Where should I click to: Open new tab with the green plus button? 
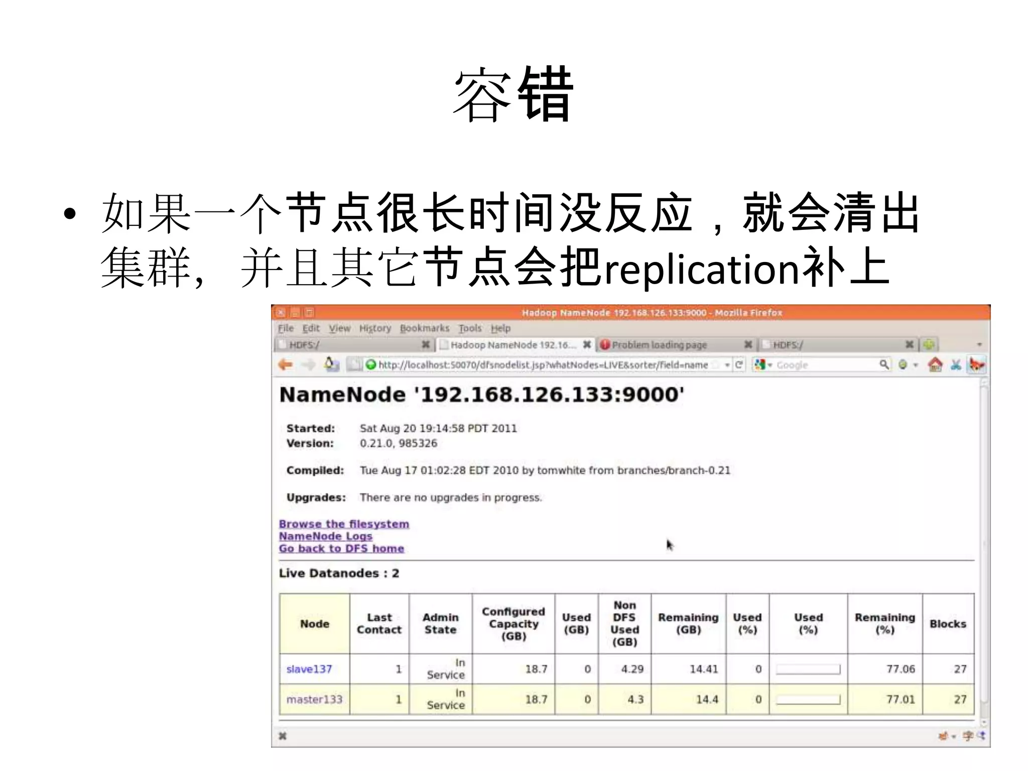929,345
